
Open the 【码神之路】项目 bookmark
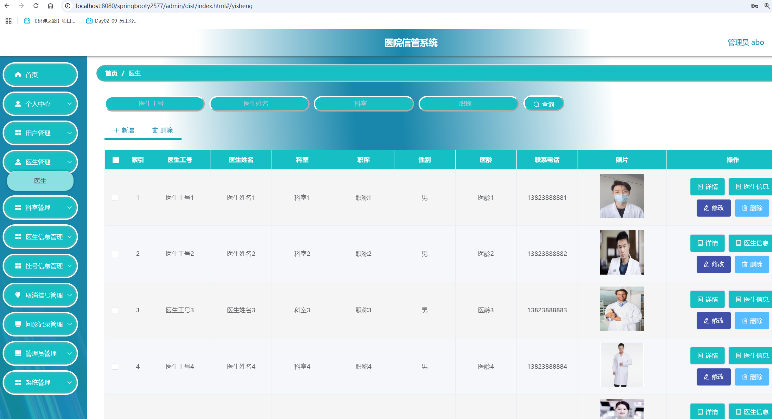[50, 21]
